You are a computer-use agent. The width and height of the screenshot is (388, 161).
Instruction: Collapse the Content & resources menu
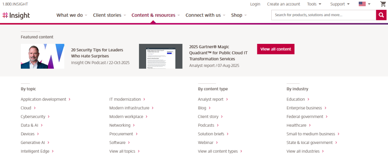(x=156, y=15)
